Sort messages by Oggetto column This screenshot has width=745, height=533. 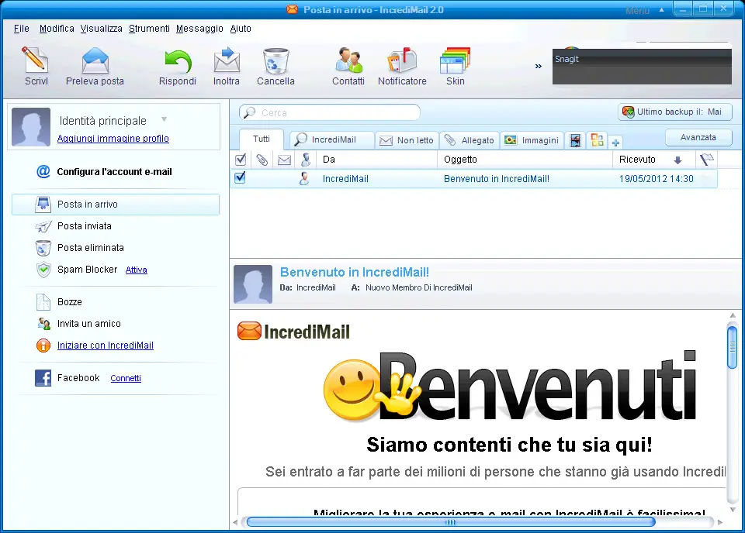525,160
